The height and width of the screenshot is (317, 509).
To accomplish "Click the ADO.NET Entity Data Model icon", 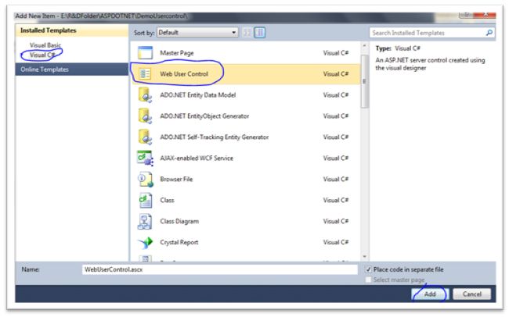I will (145, 95).
